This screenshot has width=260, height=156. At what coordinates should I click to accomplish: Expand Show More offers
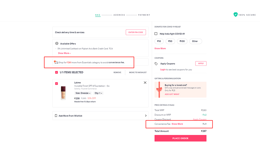tap(64, 53)
